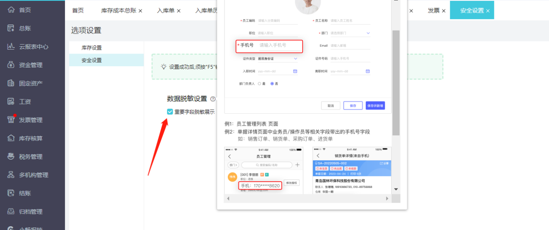549x230 pixels.
Task: Click down arrow on popup vertical scrollbar
Action: [396, 189]
